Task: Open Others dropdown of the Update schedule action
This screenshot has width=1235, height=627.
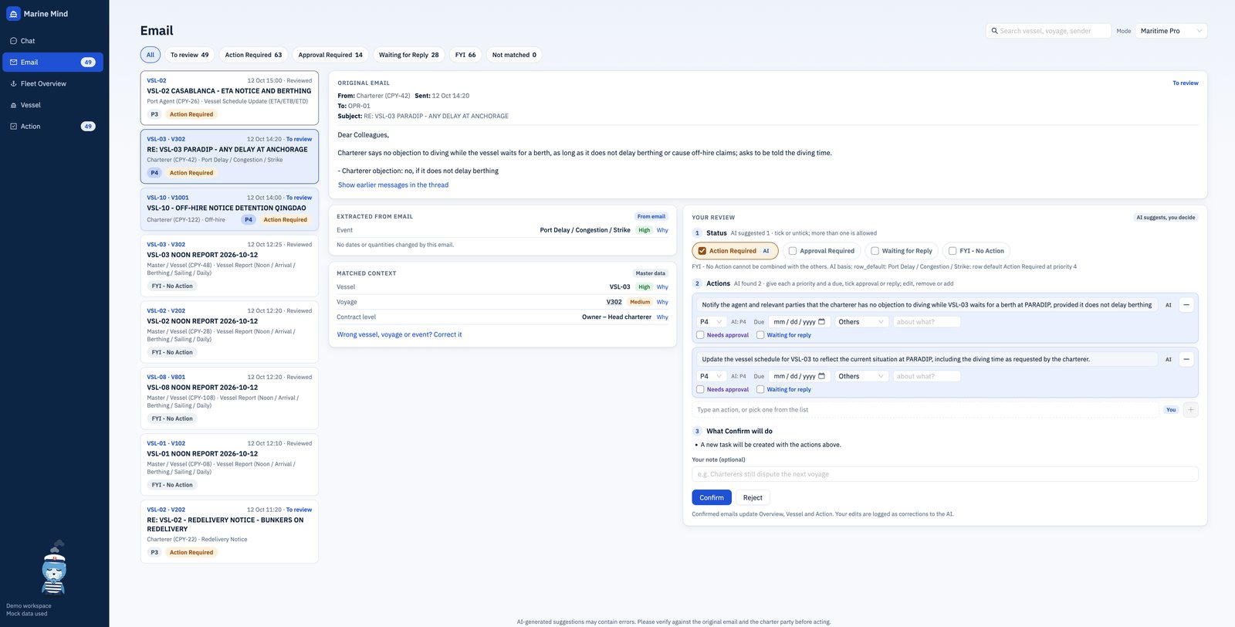Action: pos(861,376)
